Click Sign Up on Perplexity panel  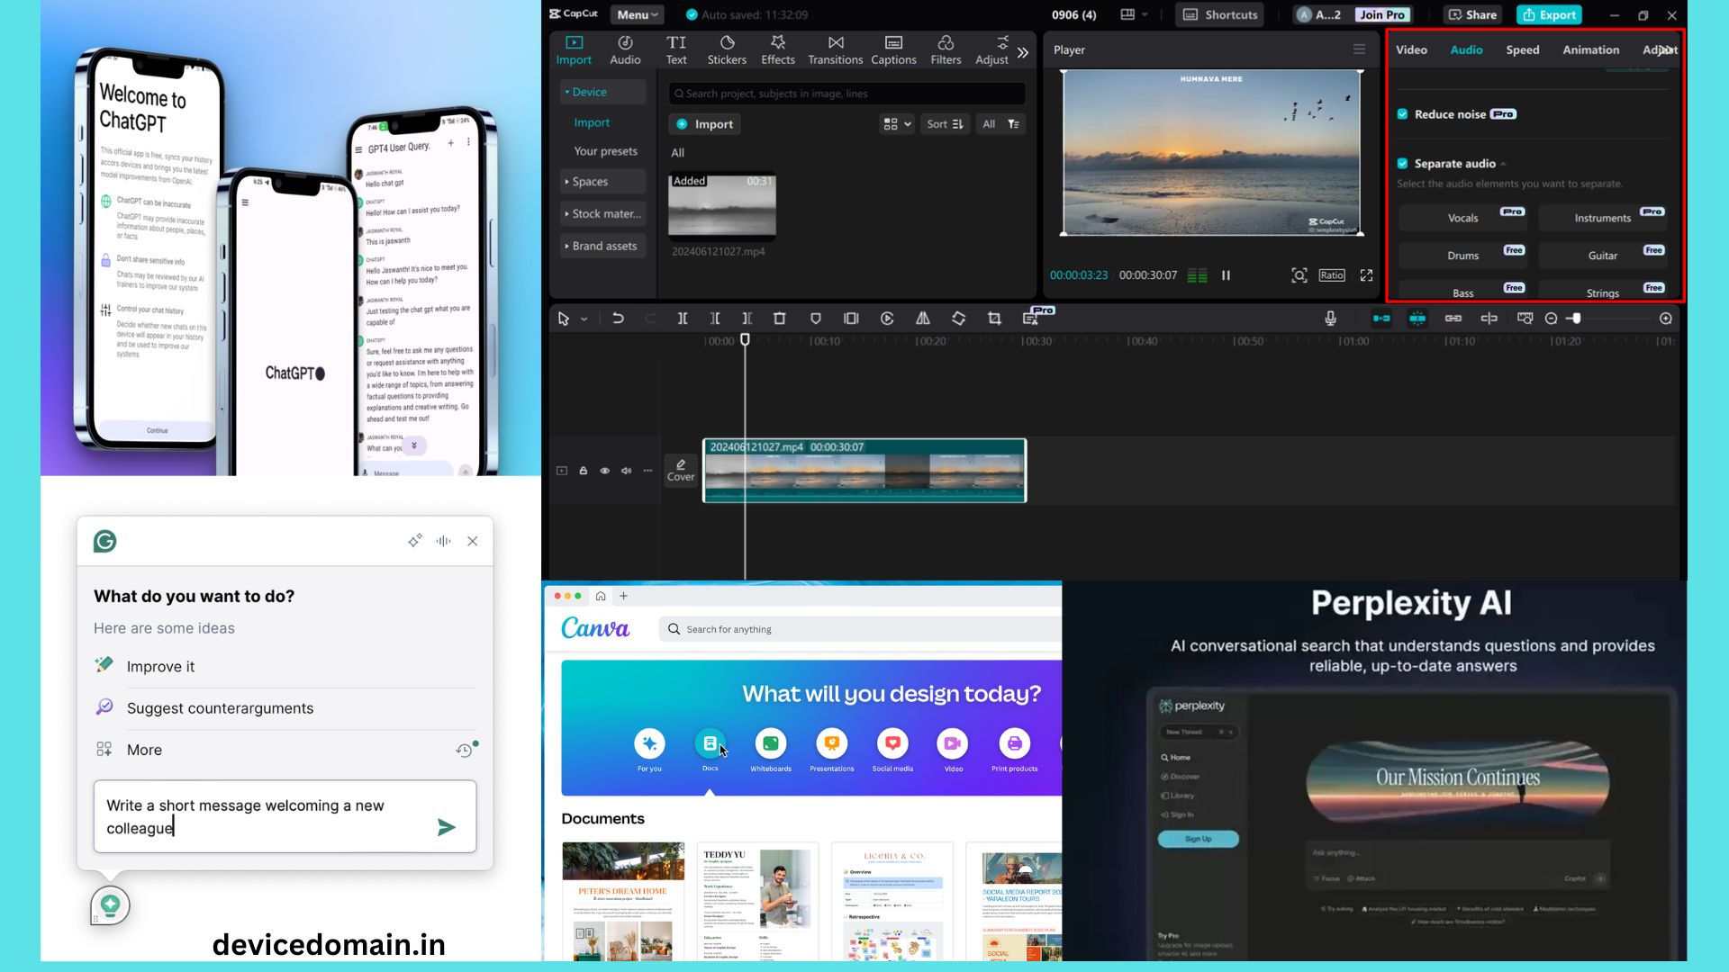click(1198, 838)
